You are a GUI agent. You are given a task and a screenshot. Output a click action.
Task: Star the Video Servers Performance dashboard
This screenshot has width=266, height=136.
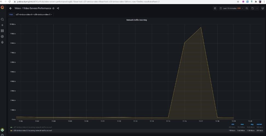53,8
